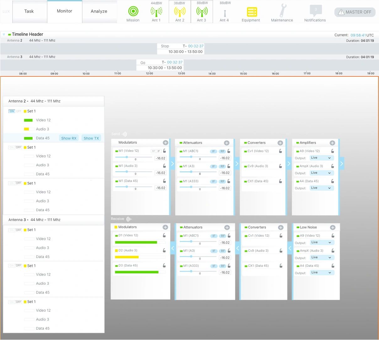
Task: Toggle RF on Send attenuator M1 (A3)
Action: [x=222, y=167]
